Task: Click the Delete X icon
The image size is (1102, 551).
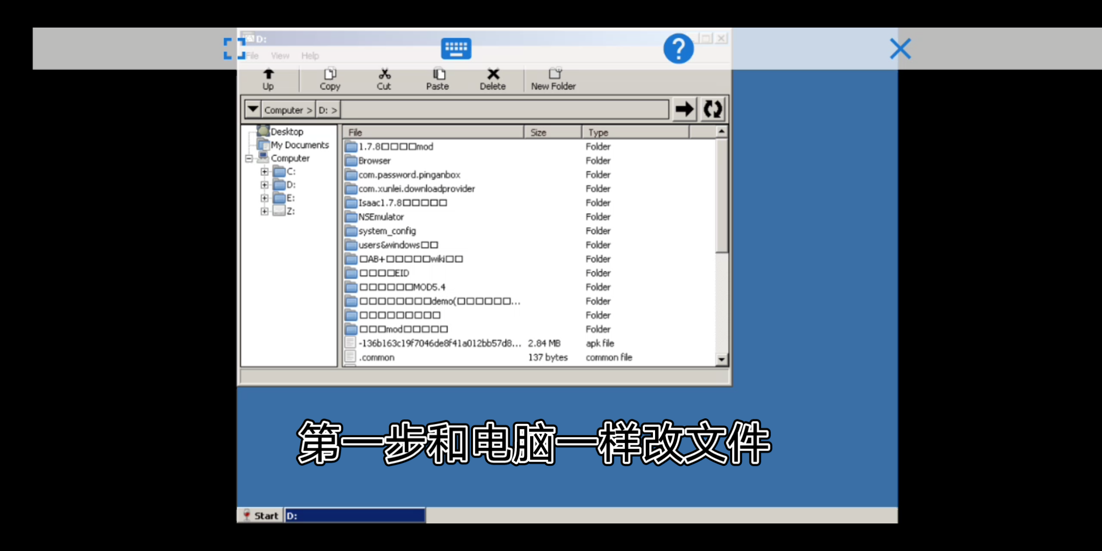Action: (493, 80)
